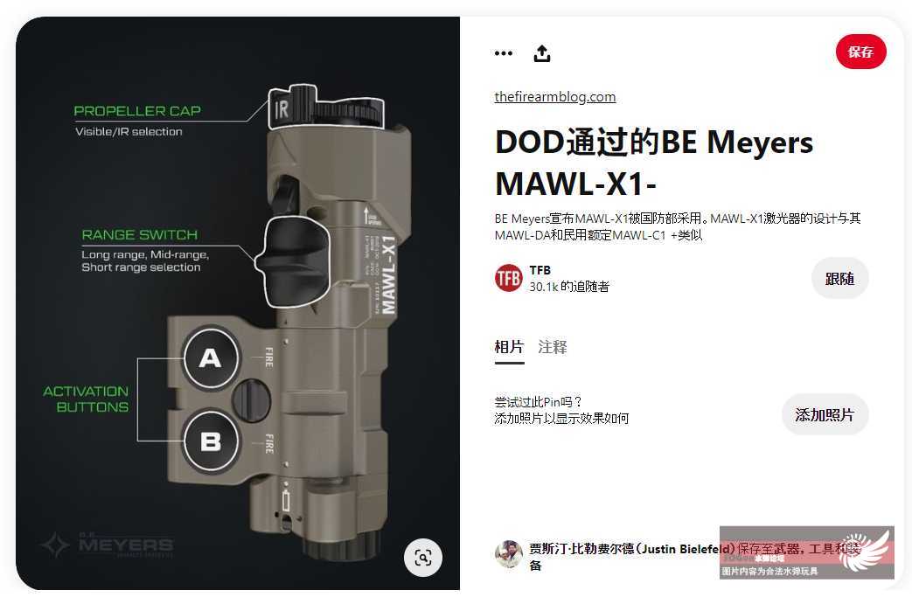
Task: Click the visual search lens icon
Action: pyautogui.click(x=423, y=558)
